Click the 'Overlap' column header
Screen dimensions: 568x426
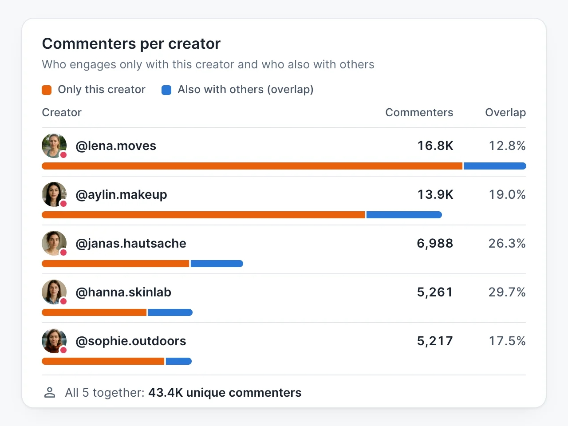[505, 113]
